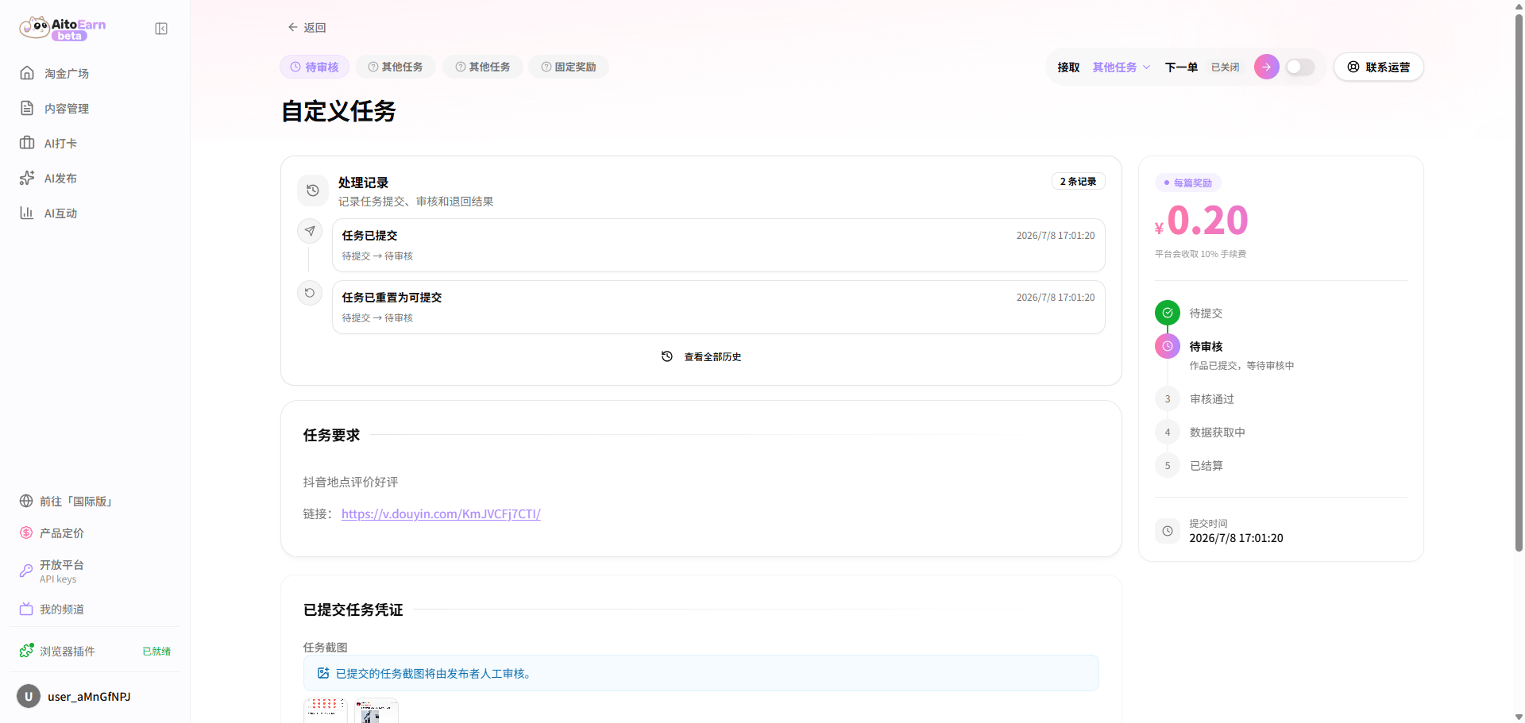Screen dimensions: 1525x723
Task: Open 产品定价 page
Action: click(62, 533)
